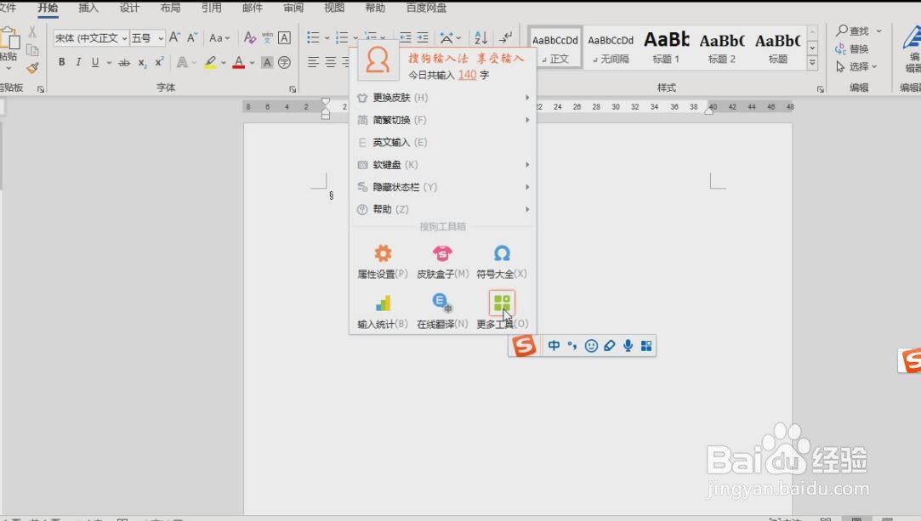The width and height of the screenshot is (921, 521).
Task: Open skin brush icon on Sogou bar
Action: tap(610, 346)
